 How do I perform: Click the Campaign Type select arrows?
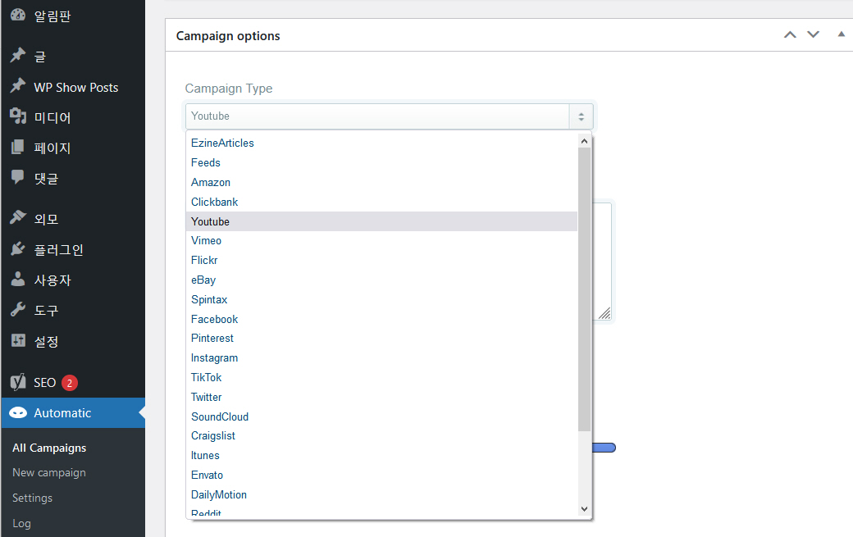coord(581,116)
